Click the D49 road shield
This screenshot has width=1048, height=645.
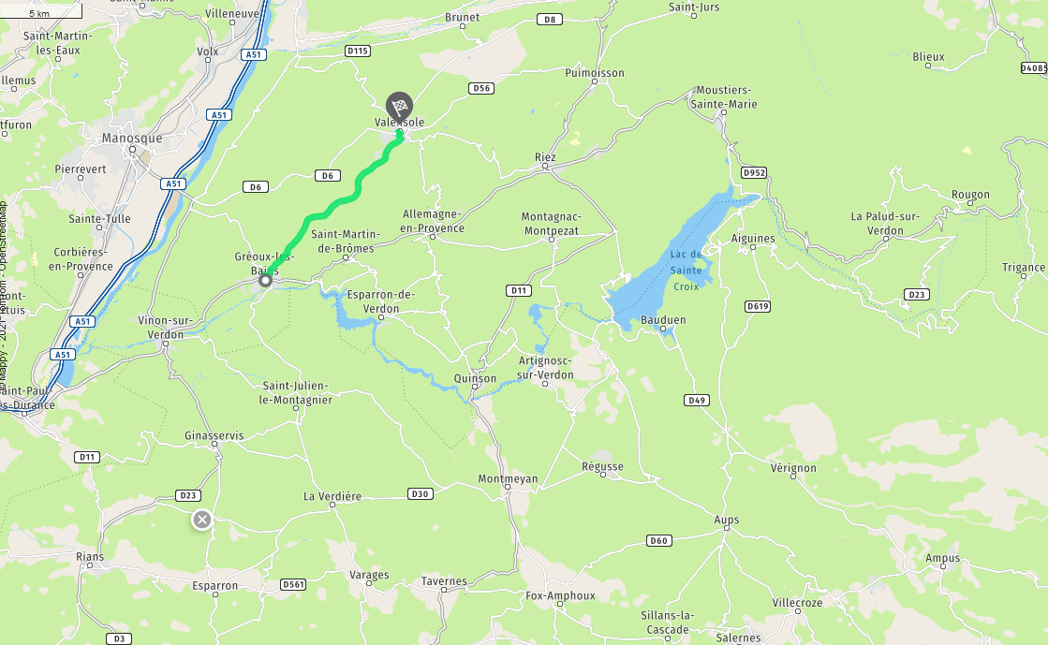tap(697, 401)
